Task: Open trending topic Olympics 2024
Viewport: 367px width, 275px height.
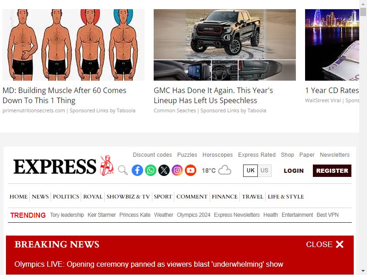Action: (x=194, y=215)
